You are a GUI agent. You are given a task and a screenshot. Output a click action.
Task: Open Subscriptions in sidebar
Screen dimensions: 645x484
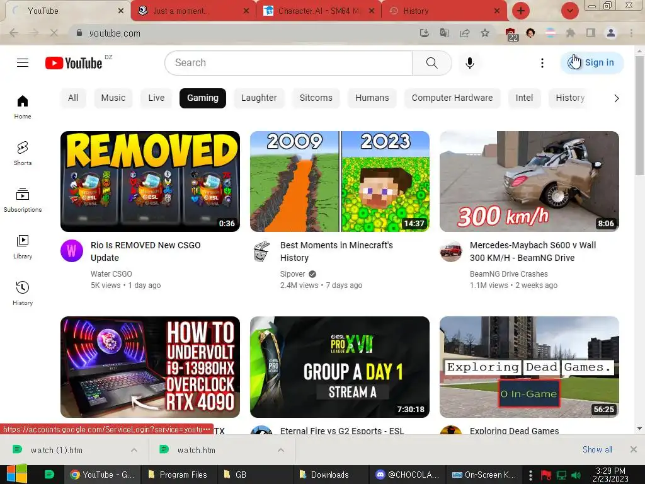[23, 200]
